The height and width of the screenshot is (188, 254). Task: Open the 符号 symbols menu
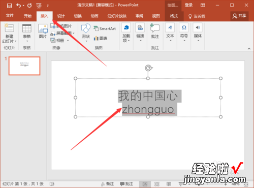point(184,33)
